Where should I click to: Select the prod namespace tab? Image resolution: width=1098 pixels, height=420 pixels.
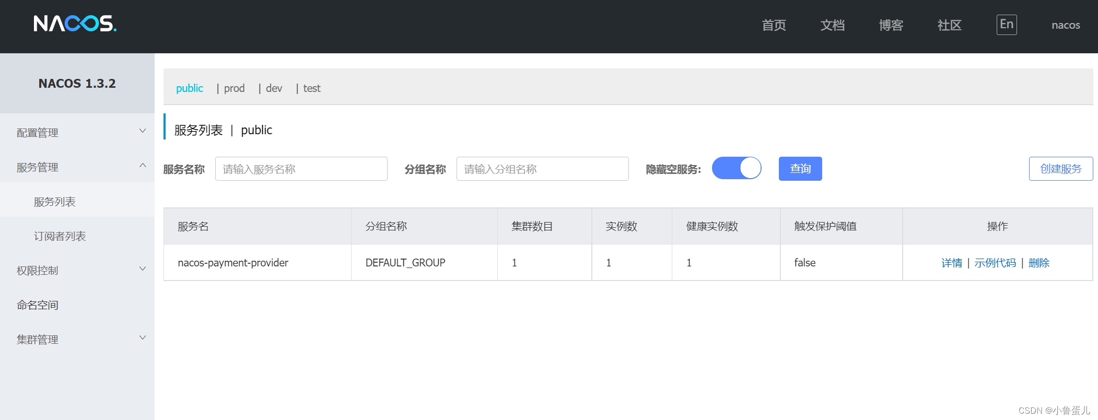click(234, 88)
